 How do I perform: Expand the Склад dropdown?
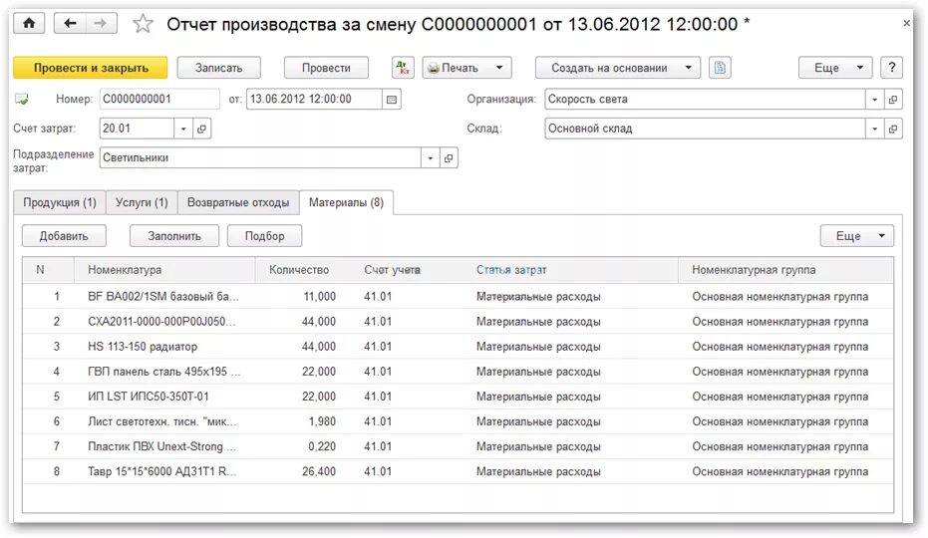(875, 129)
